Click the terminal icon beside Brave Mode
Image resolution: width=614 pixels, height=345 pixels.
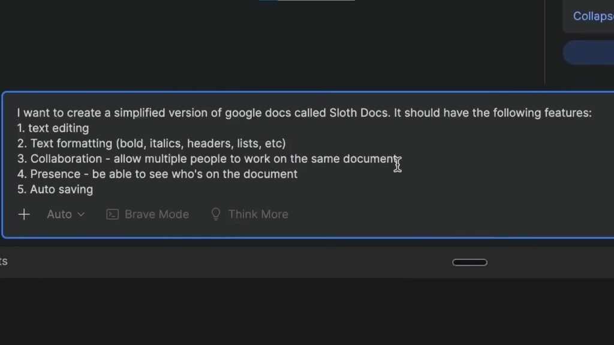tap(112, 214)
